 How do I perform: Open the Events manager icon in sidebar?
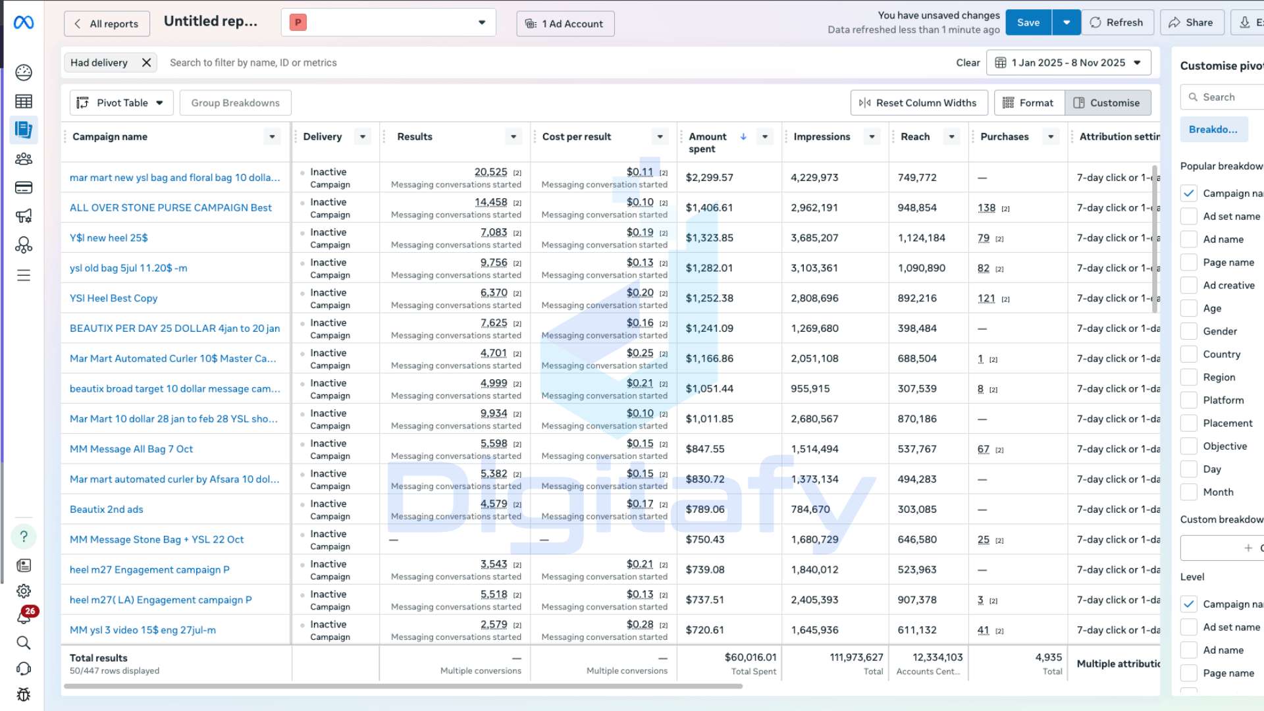point(24,245)
